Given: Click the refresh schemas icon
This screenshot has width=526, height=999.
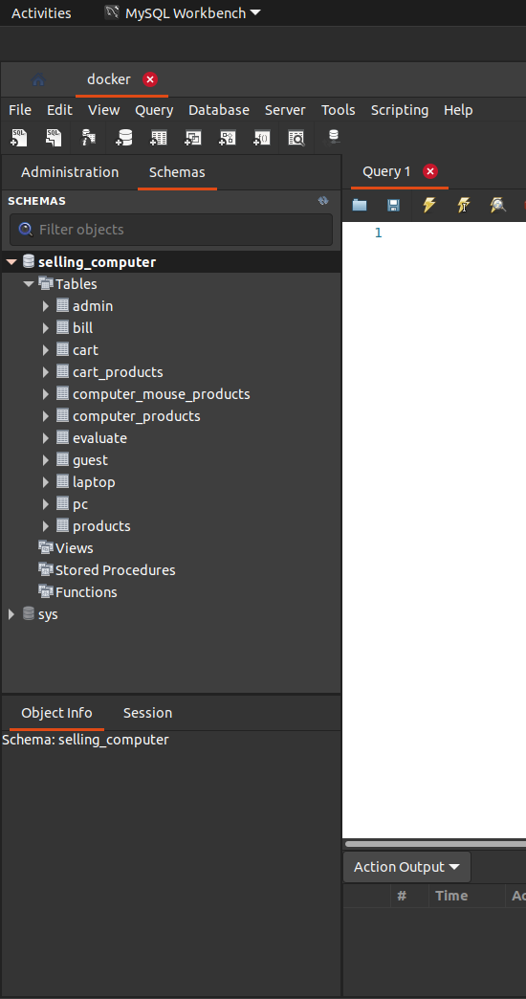Looking at the screenshot, I should click(323, 201).
